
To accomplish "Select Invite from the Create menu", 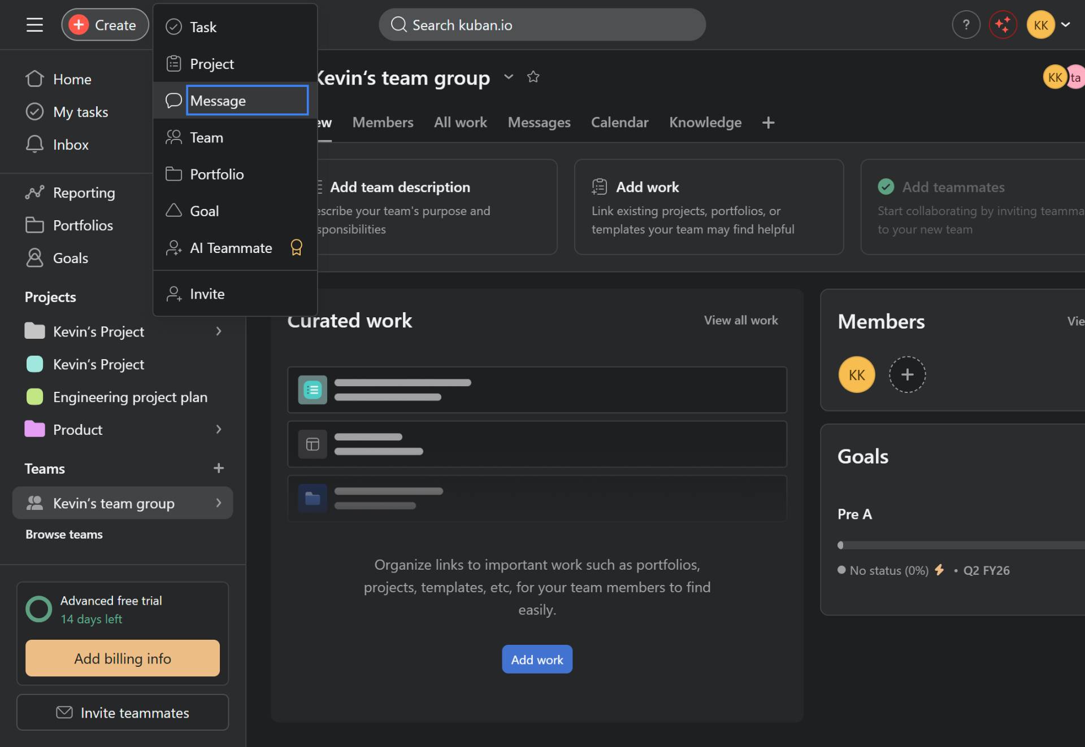I will click(235, 294).
